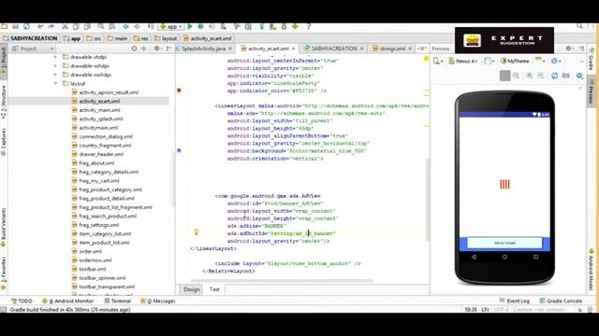
Task: Click the Help question mark icon
Action: (x=309, y=26)
